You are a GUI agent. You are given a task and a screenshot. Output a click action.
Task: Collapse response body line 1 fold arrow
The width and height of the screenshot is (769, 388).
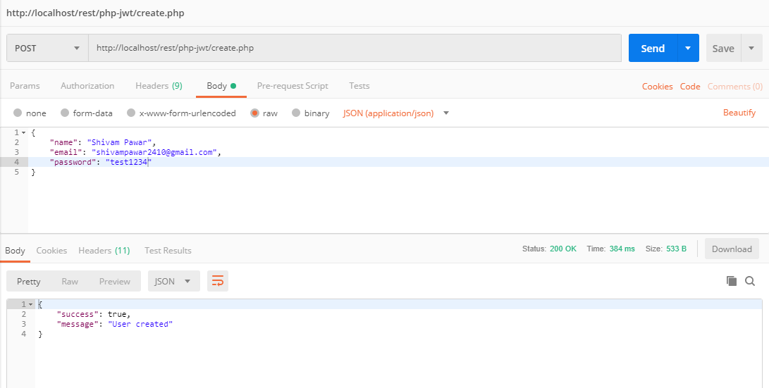click(x=30, y=304)
